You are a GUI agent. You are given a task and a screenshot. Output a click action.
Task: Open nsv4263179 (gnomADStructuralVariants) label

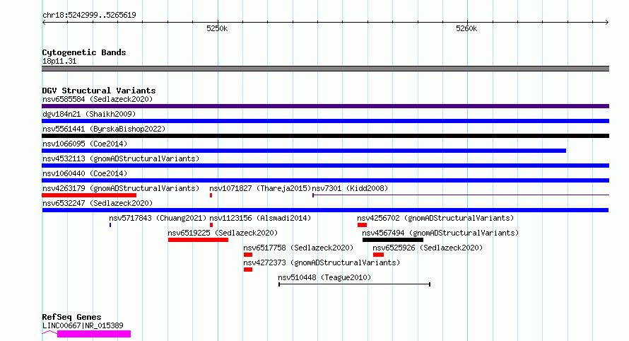pos(121,188)
